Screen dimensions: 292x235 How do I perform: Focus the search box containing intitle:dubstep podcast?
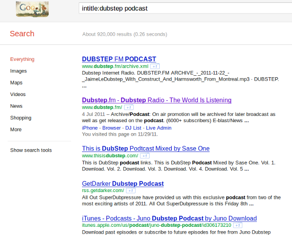click(185, 8)
